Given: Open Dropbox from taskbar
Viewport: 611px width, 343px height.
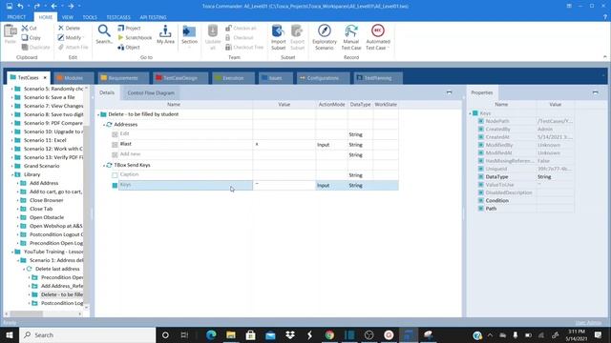Looking at the screenshot, I should coord(290,334).
